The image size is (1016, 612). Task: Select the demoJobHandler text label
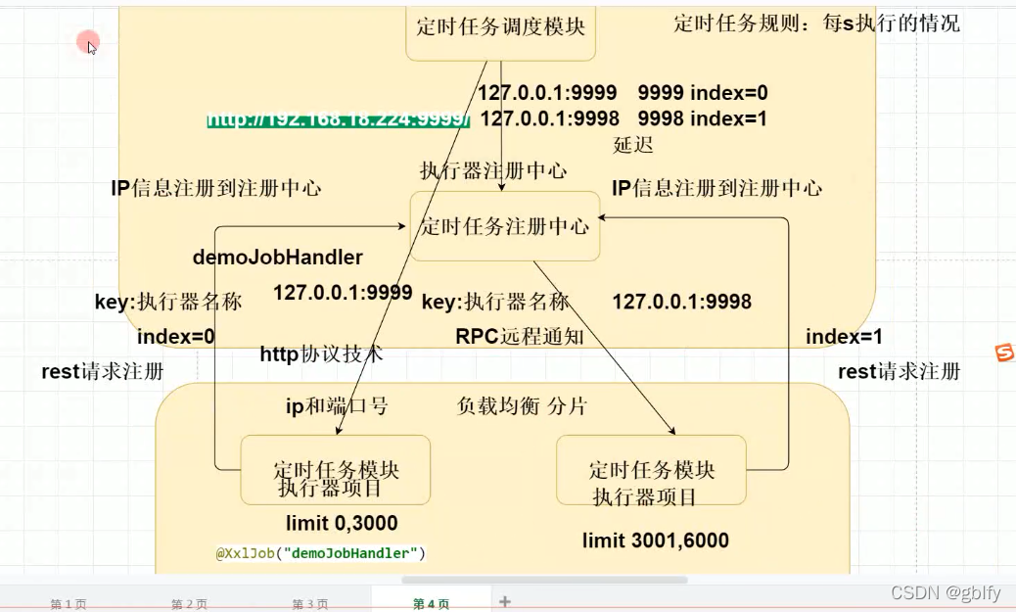[277, 258]
